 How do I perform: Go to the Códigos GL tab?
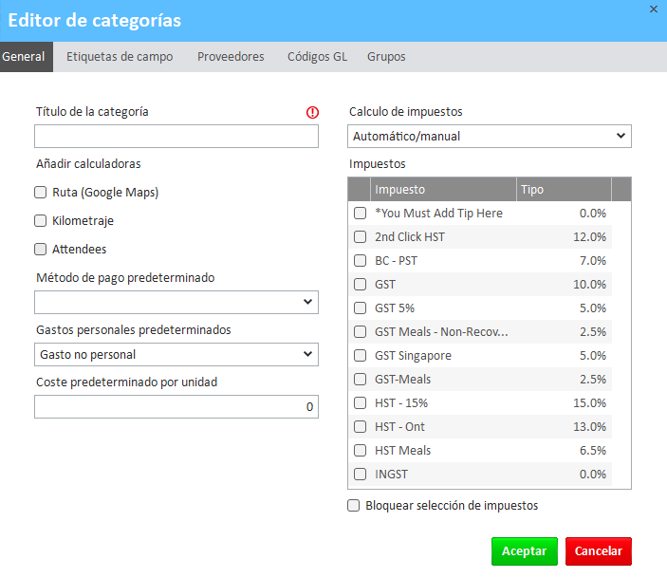317,57
